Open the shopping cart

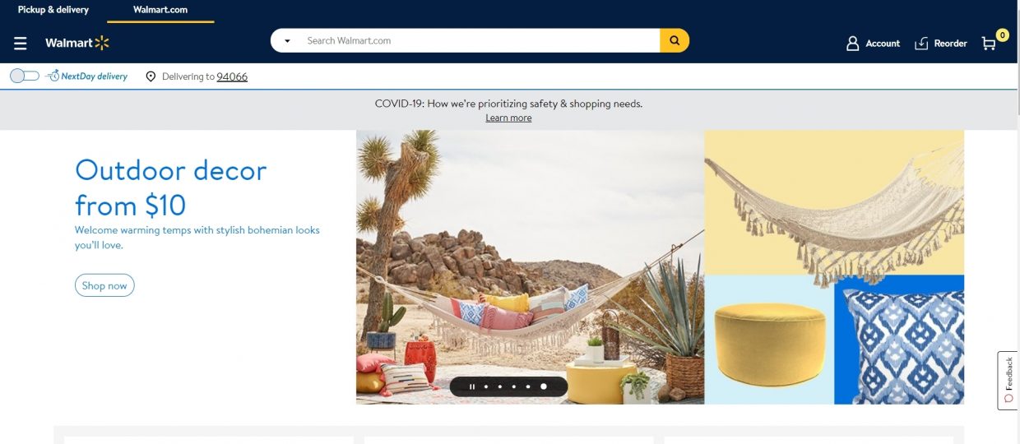(x=990, y=44)
